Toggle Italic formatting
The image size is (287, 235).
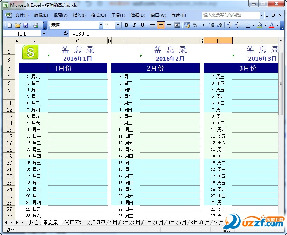coord(134,25)
